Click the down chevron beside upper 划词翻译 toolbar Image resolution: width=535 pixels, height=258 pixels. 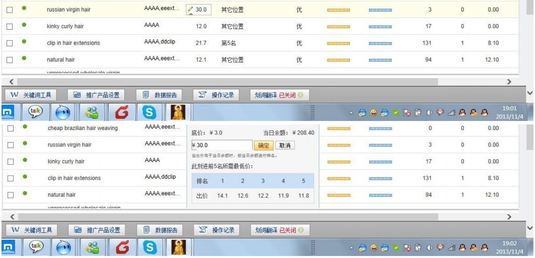tap(529, 93)
